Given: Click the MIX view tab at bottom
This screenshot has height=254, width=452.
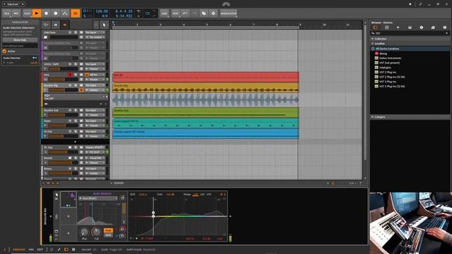Looking at the screenshot, I should (31, 250).
